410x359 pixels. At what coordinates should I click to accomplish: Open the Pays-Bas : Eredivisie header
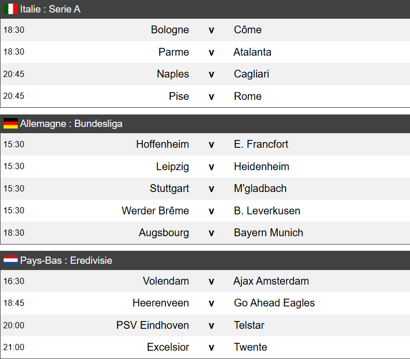pos(205,261)
